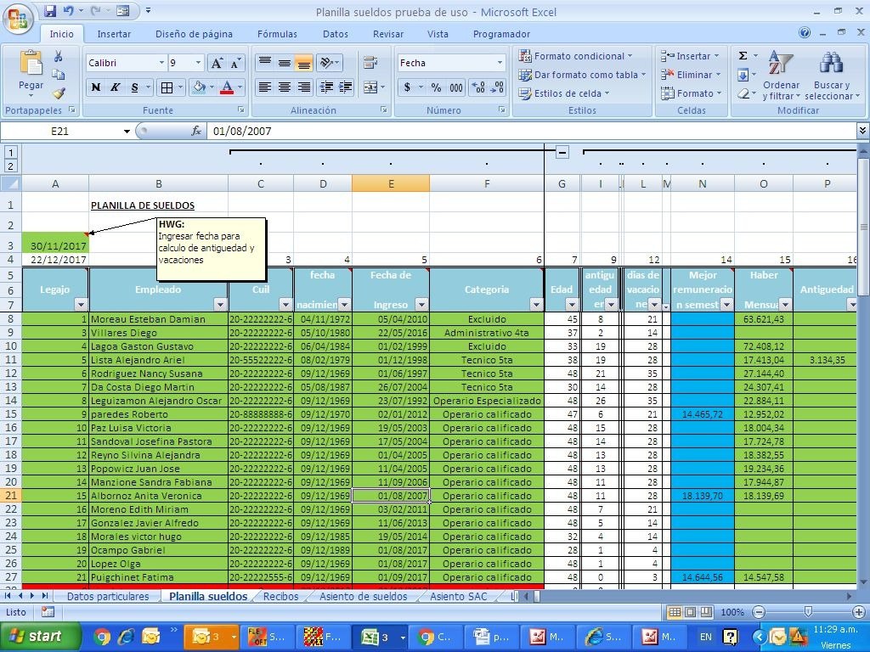This screenshot has height=652, width=870.
Task: Select the Format Painter brush
Action: pyautogui.click(x=59, y=93)
